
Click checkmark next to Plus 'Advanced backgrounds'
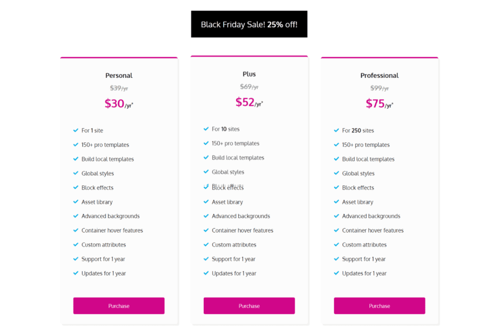[206, 216]
